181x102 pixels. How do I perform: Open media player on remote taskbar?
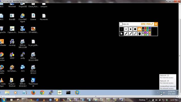coord(16,93)
